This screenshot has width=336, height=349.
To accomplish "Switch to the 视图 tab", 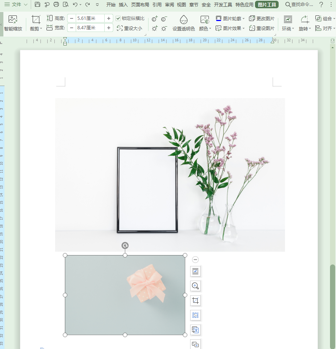I will click(181, 5).
